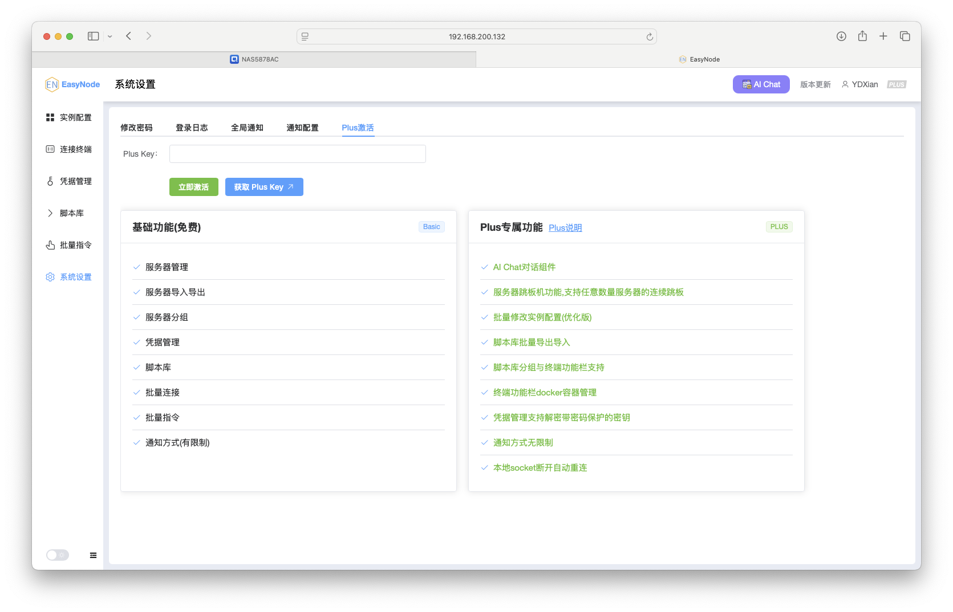953x612 pixels.
Task: Open 获取 Plus Key link
Action: coord(264,186)
